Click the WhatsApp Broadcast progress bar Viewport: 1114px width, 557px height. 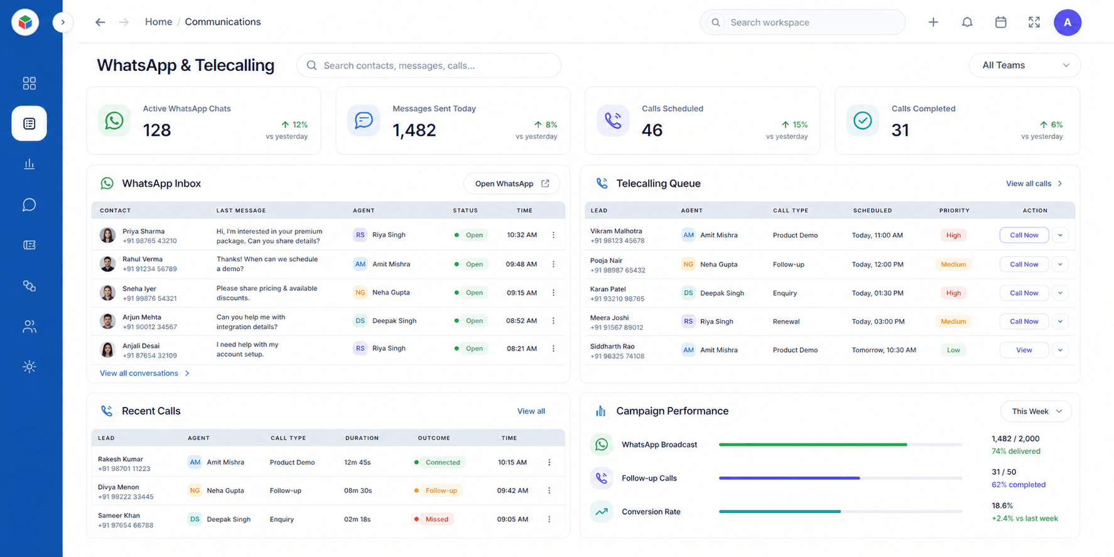point(840,445)
